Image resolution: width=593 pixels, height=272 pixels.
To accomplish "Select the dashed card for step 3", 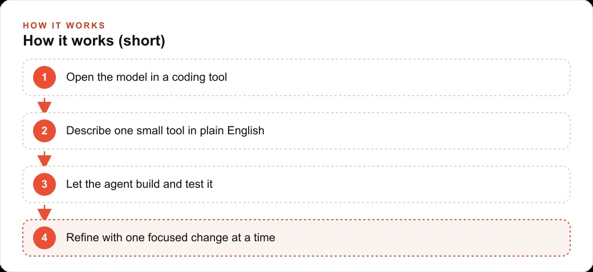I will pos(296,184).
